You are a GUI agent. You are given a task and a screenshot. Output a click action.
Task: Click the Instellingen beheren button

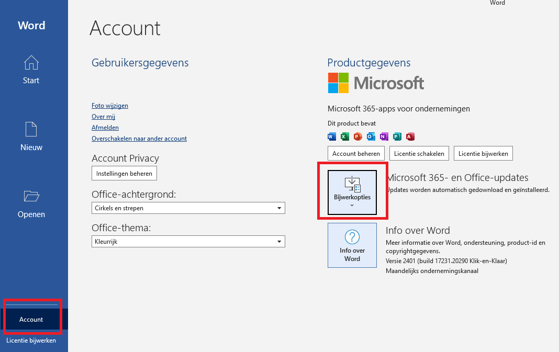(124, 174)
